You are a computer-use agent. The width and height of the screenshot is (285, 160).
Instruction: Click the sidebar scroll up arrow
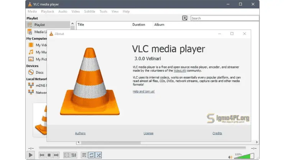point(72,24)
